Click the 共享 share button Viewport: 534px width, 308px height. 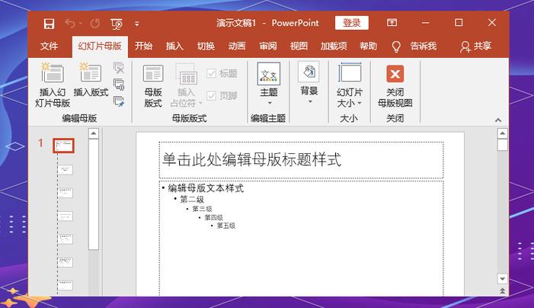476,47
